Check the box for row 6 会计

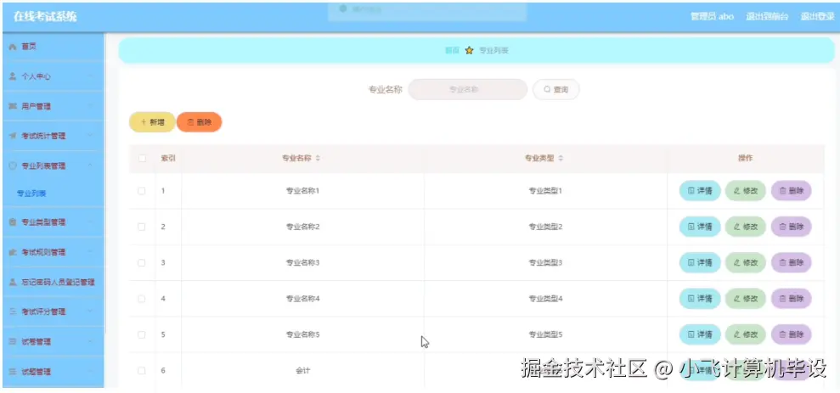tap(142, 371)
